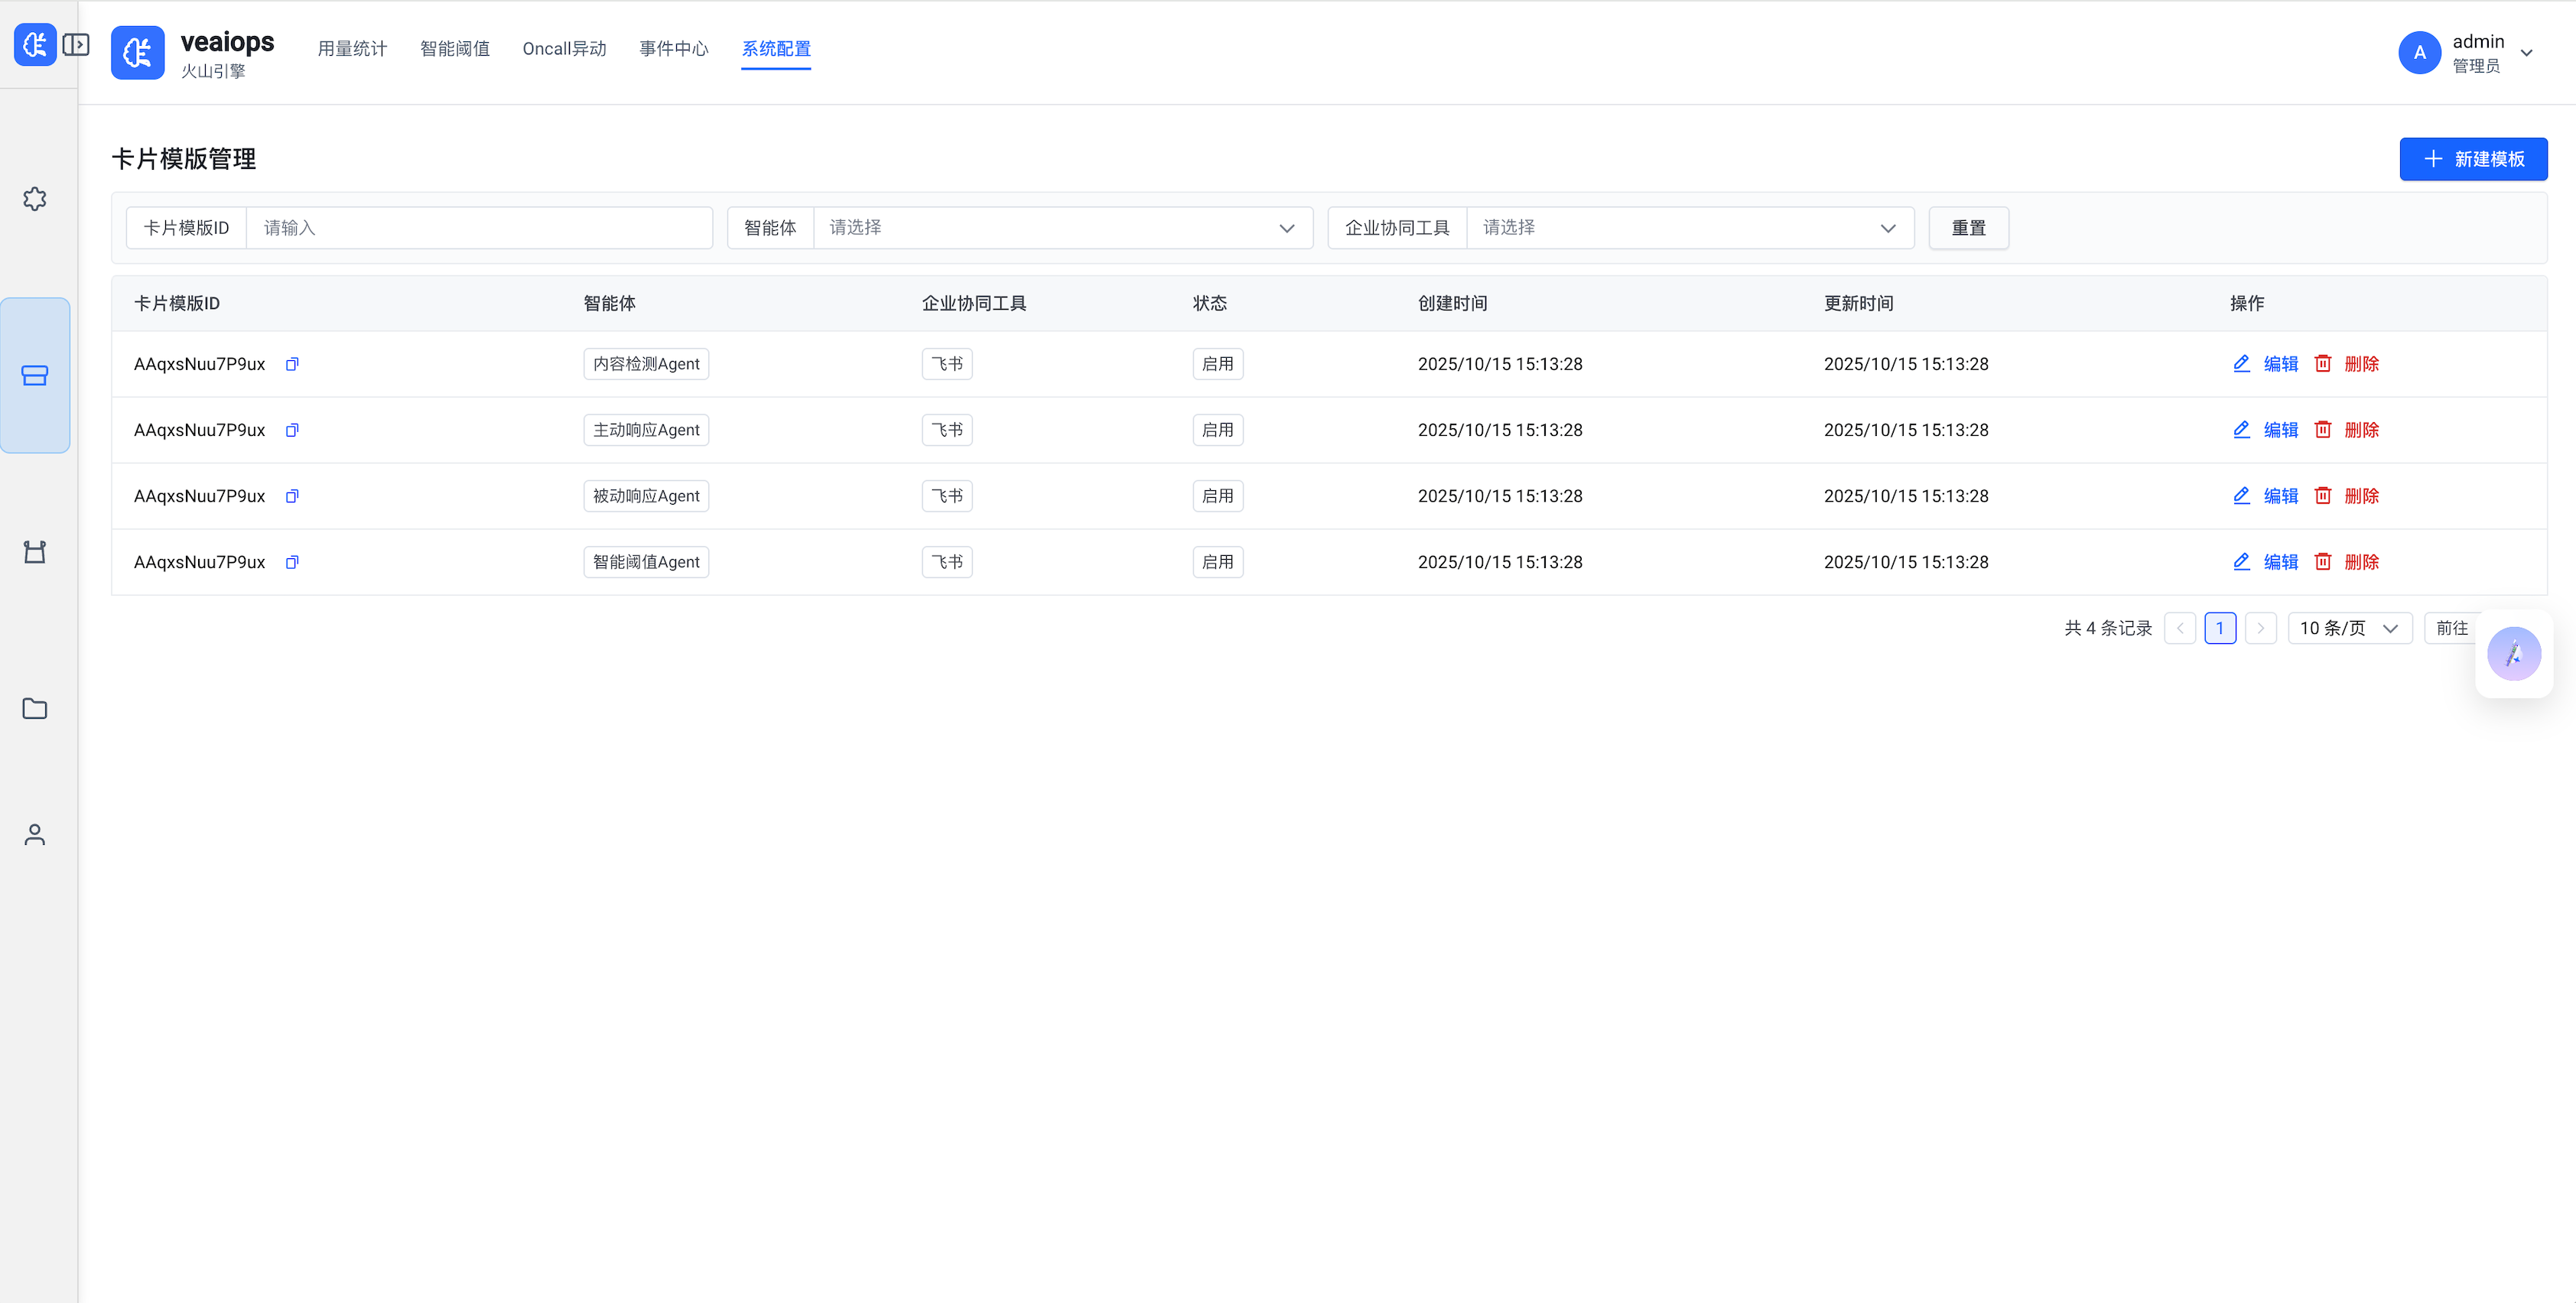Click the trash icon in 主动响应Agent row

click(2323, 430)
